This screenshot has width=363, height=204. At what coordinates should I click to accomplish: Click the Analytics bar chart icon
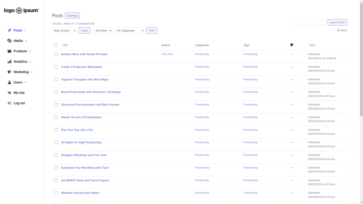tap(10, 62)
